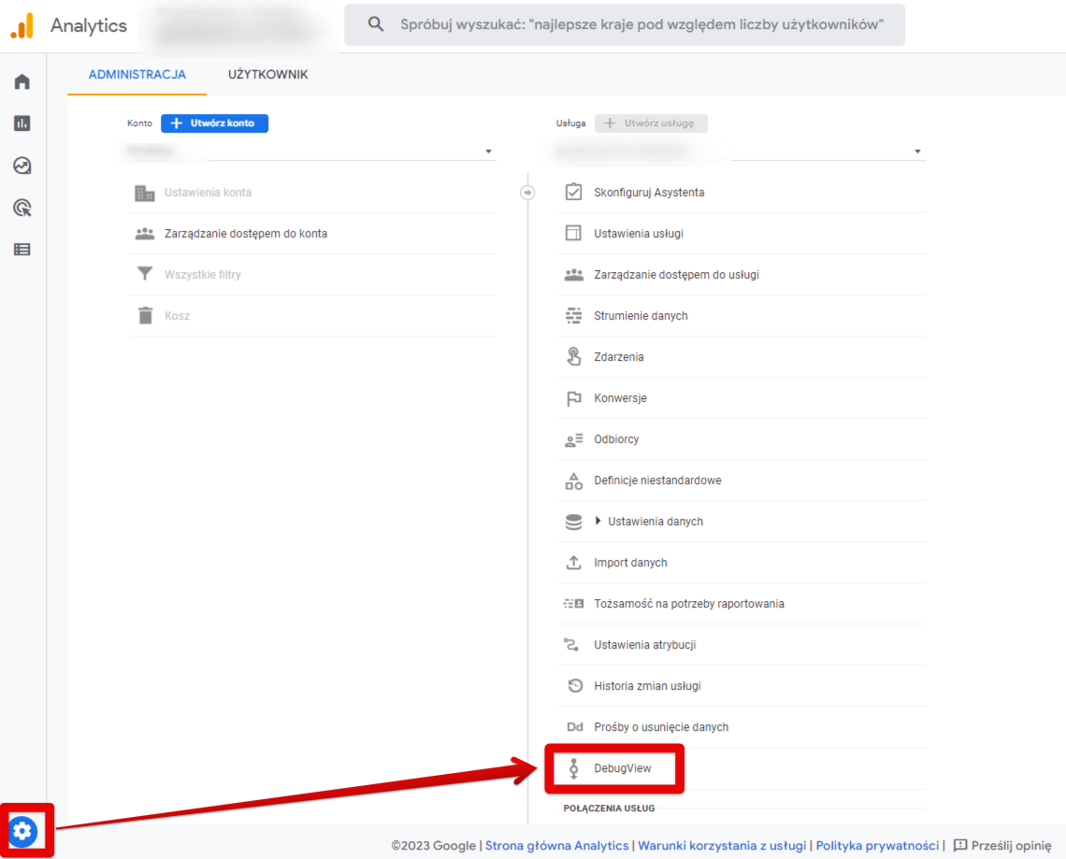Click the Utwórz usługę button
The height and width of the screenshot is (859, 1066).
pyautogui.click(x=651, y=123)
